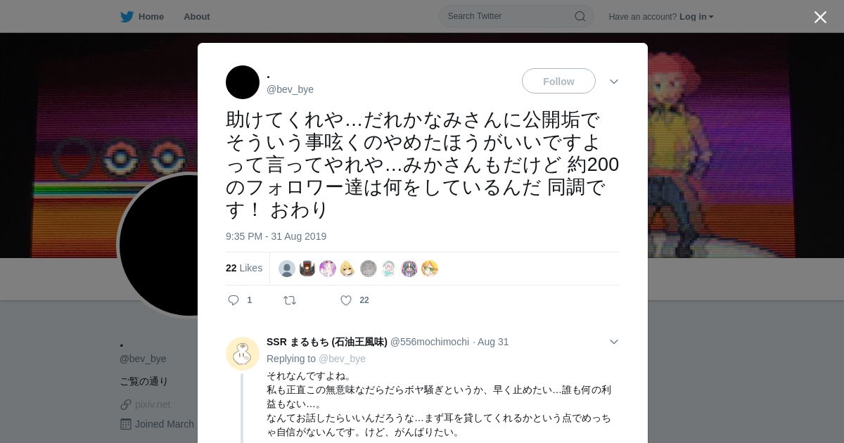
Task: Toggle Follow for @bev_bye
Action: [558, 82]
